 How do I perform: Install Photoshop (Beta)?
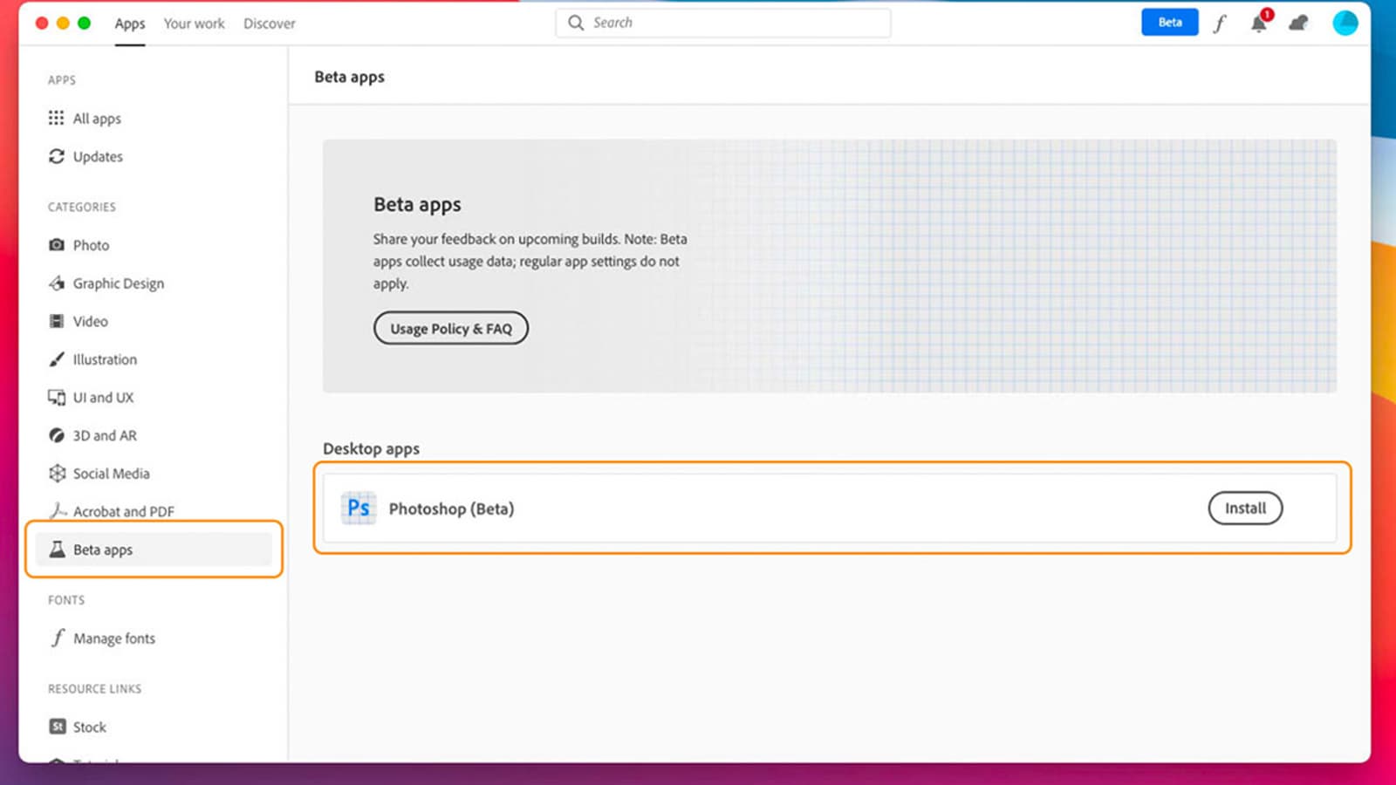point(1245,509)
